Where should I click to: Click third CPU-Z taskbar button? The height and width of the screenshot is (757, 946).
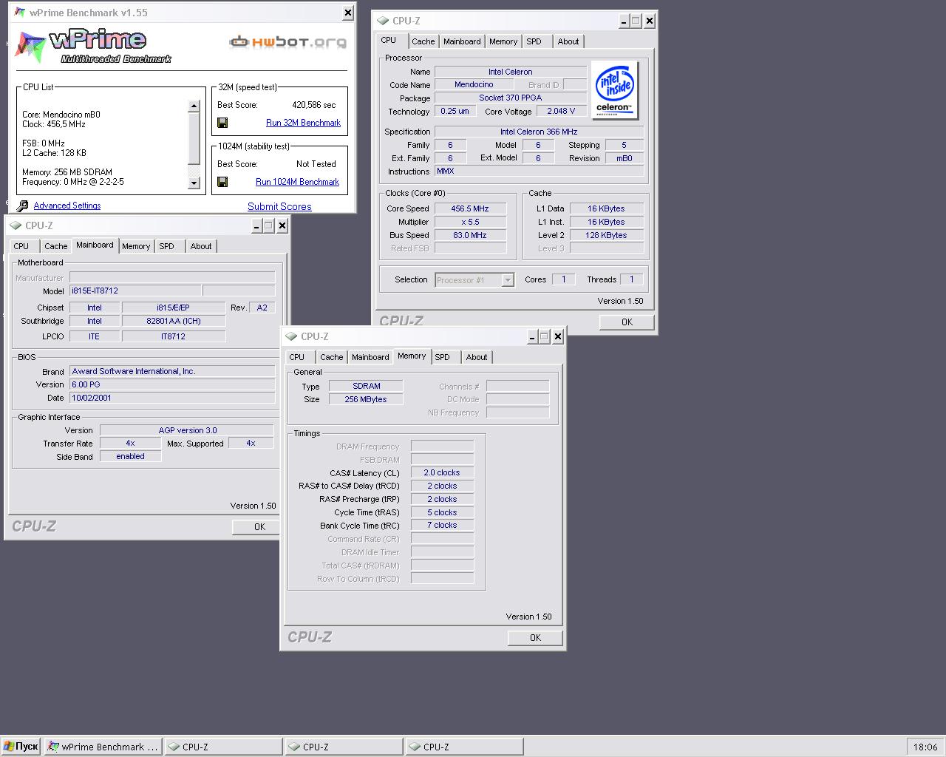(464, 747)
